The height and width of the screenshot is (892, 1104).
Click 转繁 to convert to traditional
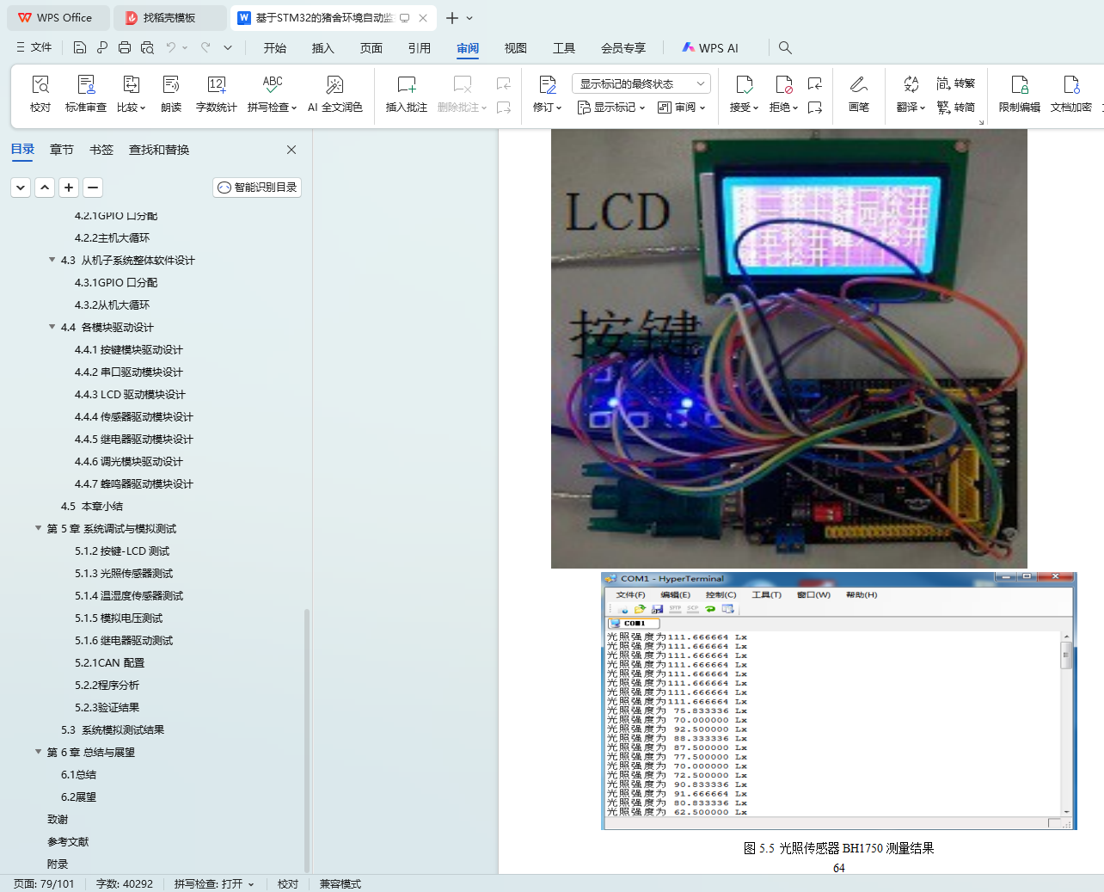point(956,83)
